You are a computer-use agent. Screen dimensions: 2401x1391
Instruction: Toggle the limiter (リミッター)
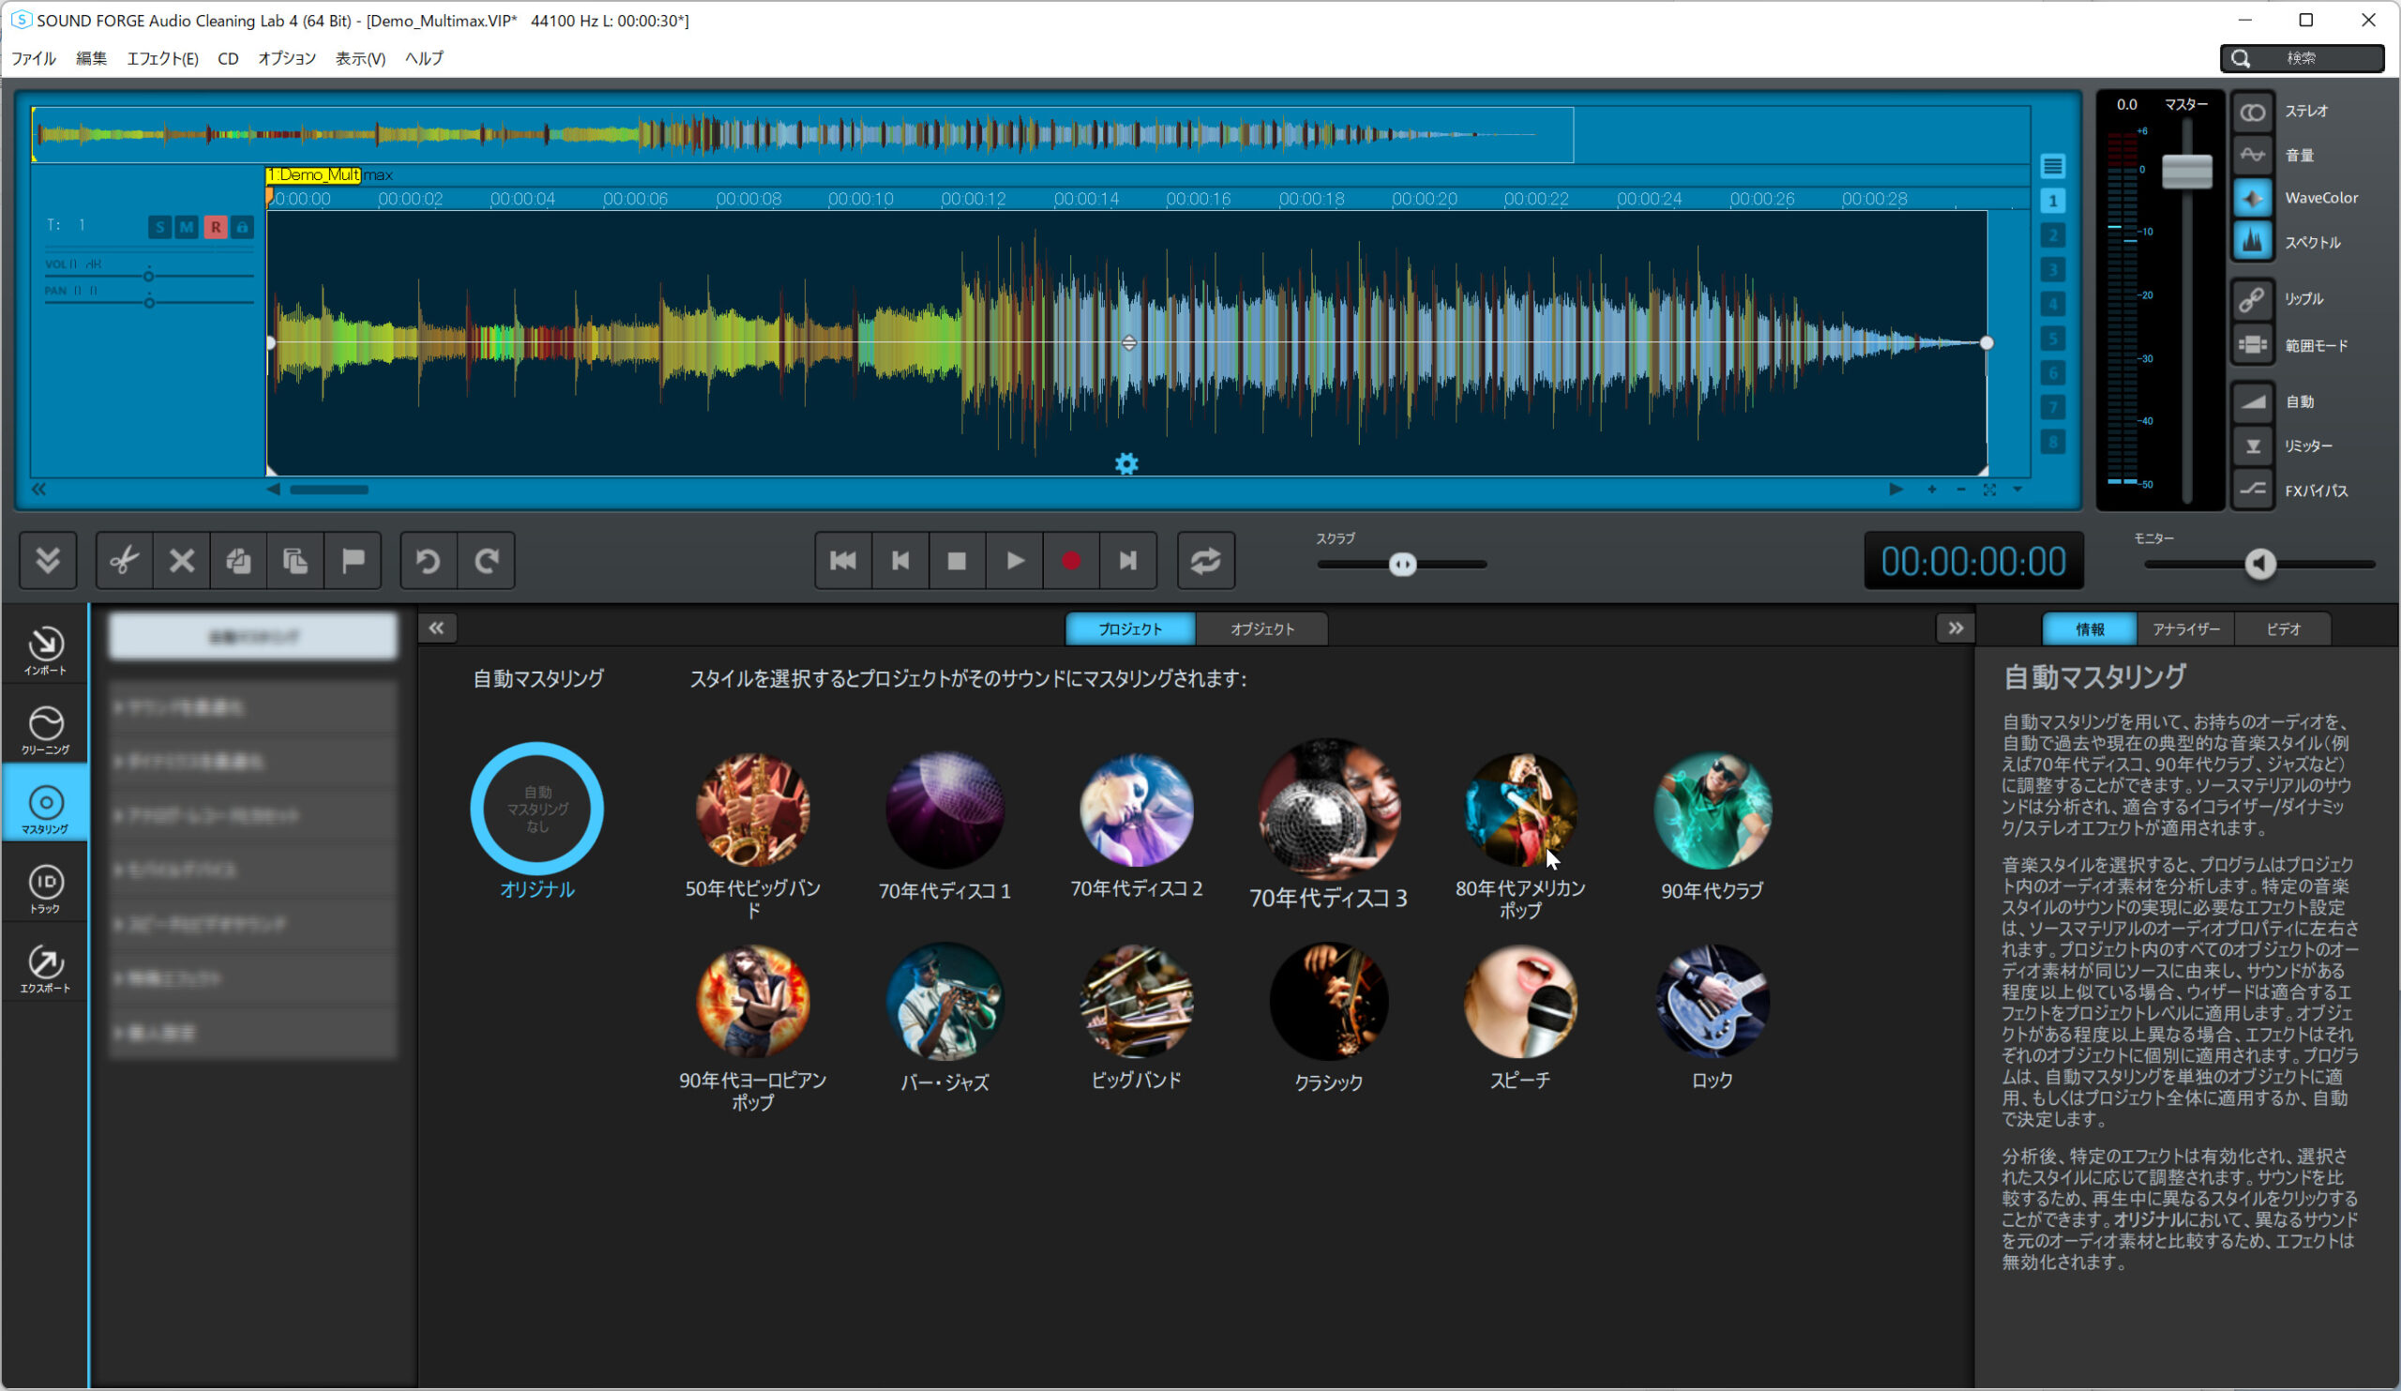tap(2253, 446)
